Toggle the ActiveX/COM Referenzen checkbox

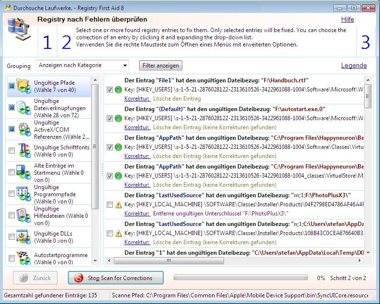click(11, 129)
